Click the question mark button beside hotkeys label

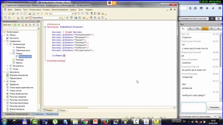(212, 19)
